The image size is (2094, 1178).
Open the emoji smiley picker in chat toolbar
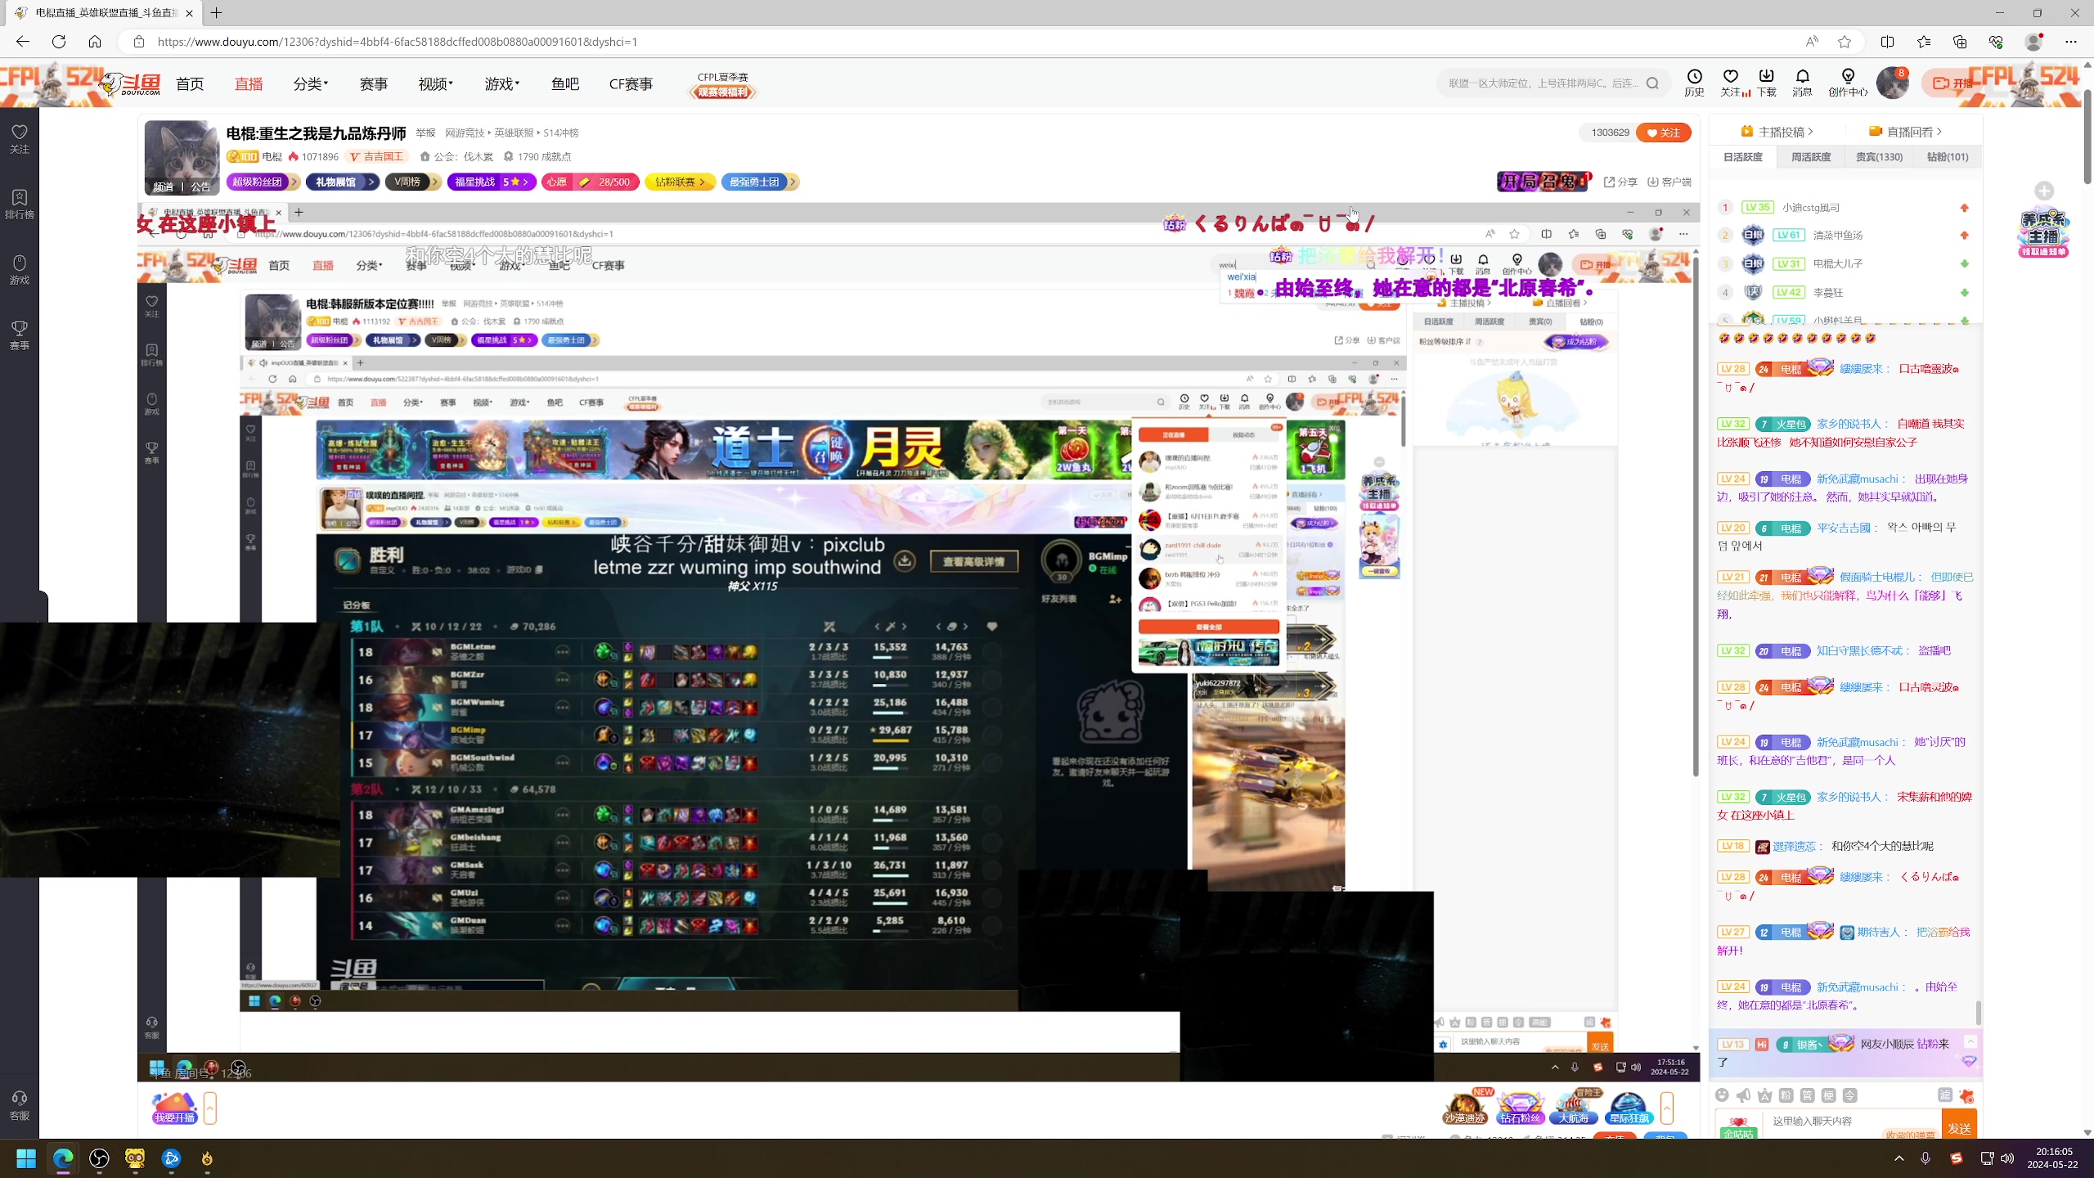[1722, 1095]
